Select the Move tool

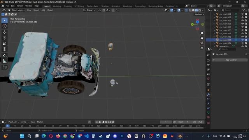4,32
